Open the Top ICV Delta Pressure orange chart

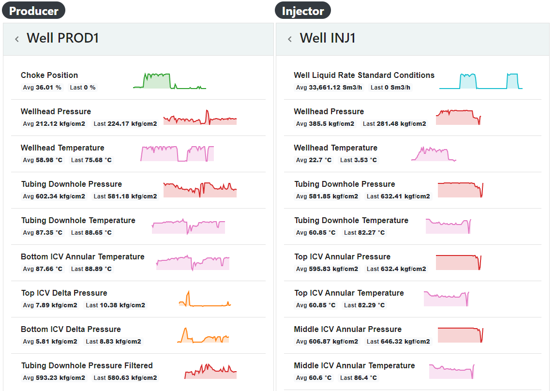[x=204, y=299]
